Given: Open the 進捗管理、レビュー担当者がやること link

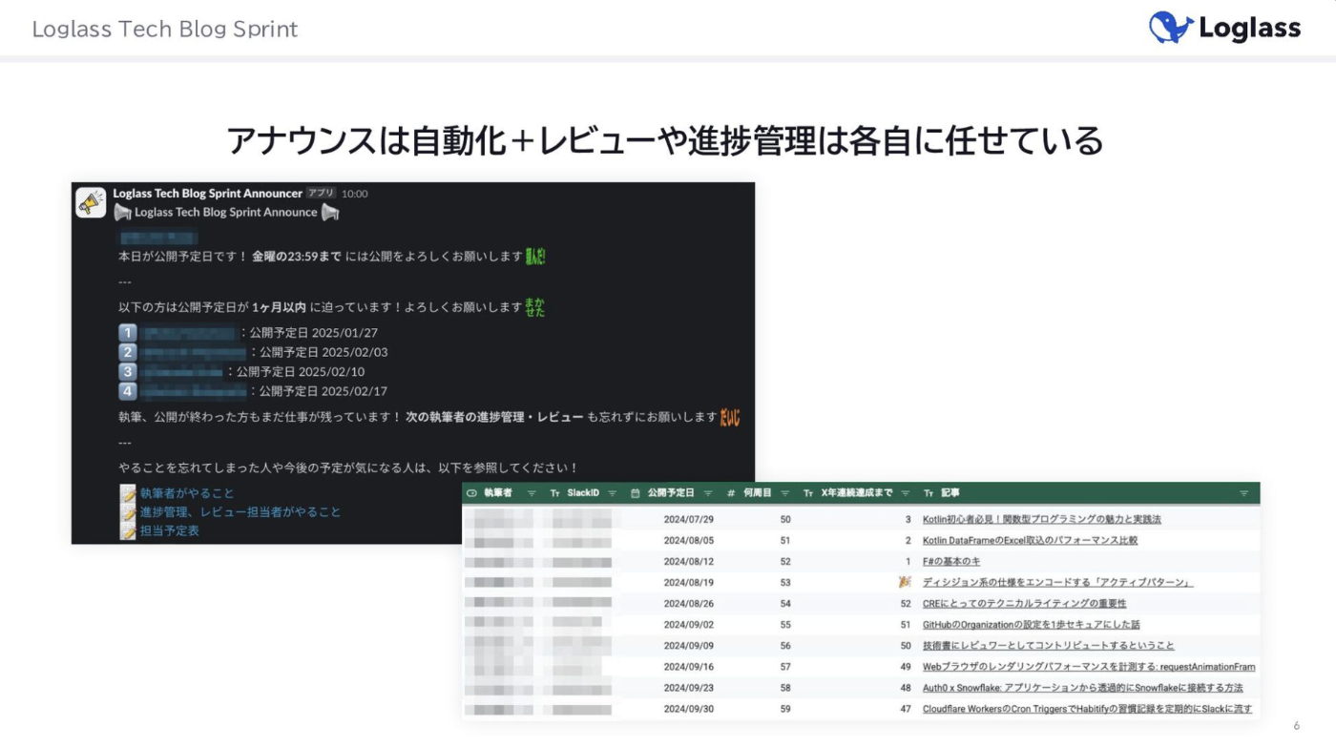Looking at the screenshot, I should (x=240, y=512).
